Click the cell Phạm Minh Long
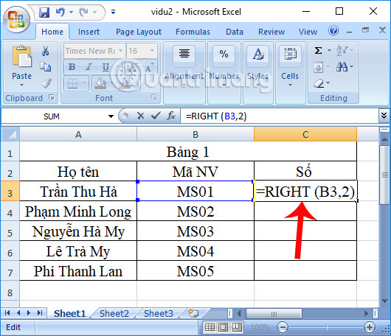 pos(78,211)
